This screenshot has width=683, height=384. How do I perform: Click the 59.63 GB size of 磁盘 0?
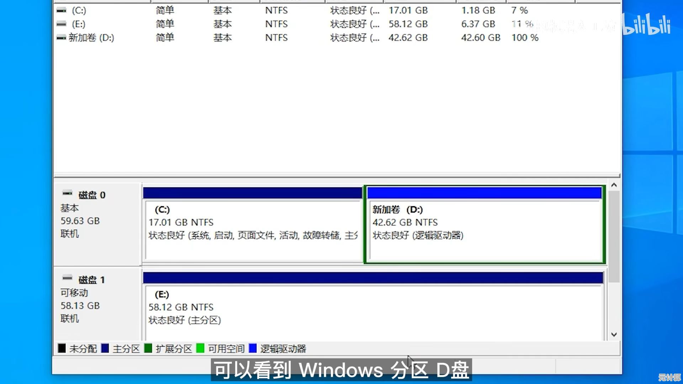point(80,221)
